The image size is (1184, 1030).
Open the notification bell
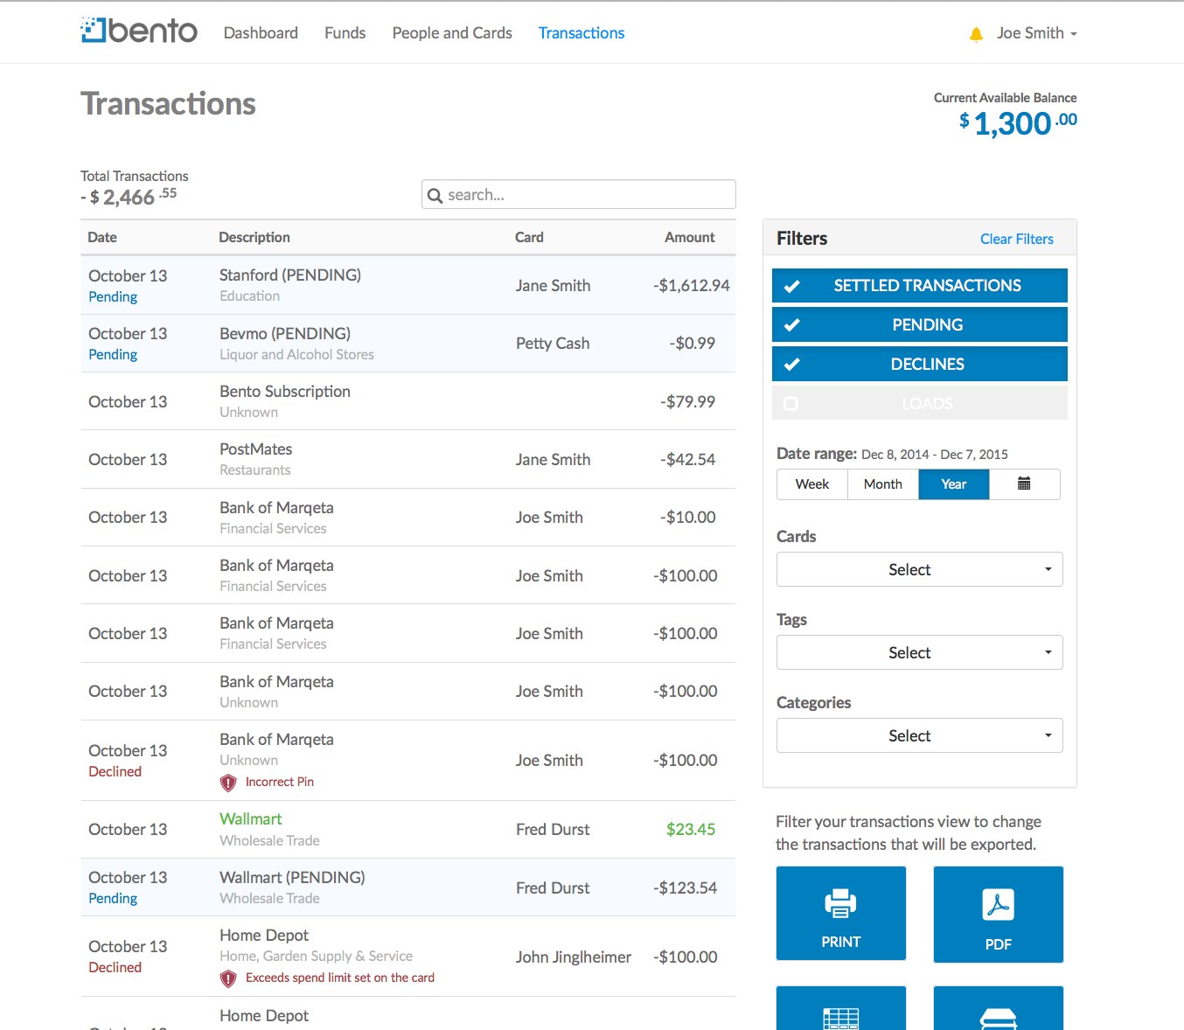coord(976,34)
